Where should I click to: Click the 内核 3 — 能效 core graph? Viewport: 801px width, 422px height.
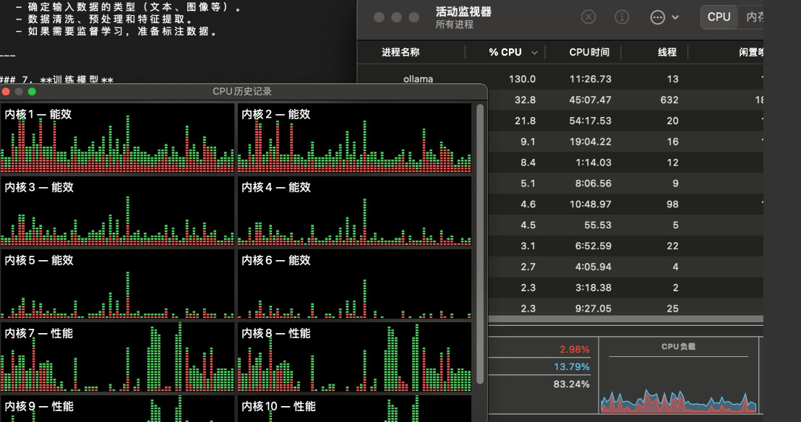(x=118, y=211)
